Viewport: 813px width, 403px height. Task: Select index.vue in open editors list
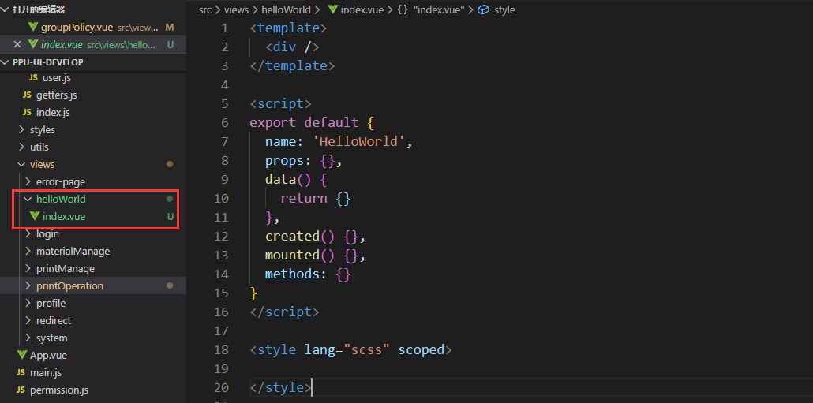tap(93, 44)
